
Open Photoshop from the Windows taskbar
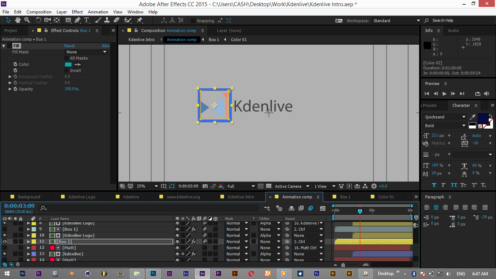pyautogui.click(x=153, y=274)
